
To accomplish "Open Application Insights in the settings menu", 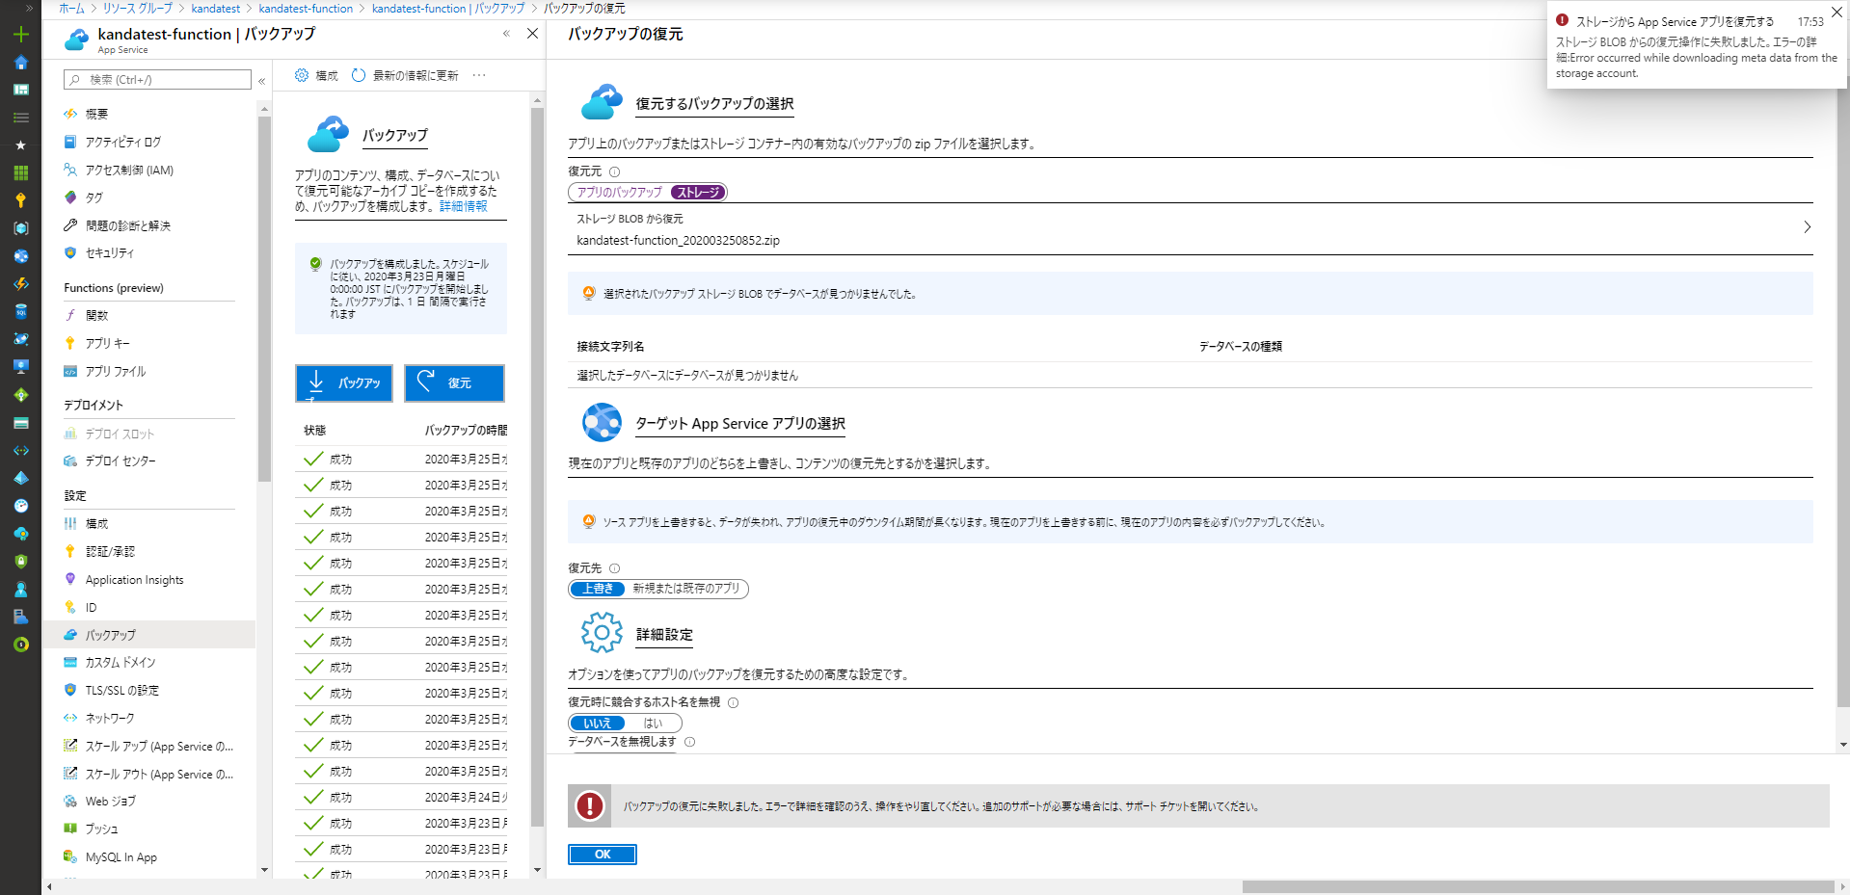I will tap(134, 580).
